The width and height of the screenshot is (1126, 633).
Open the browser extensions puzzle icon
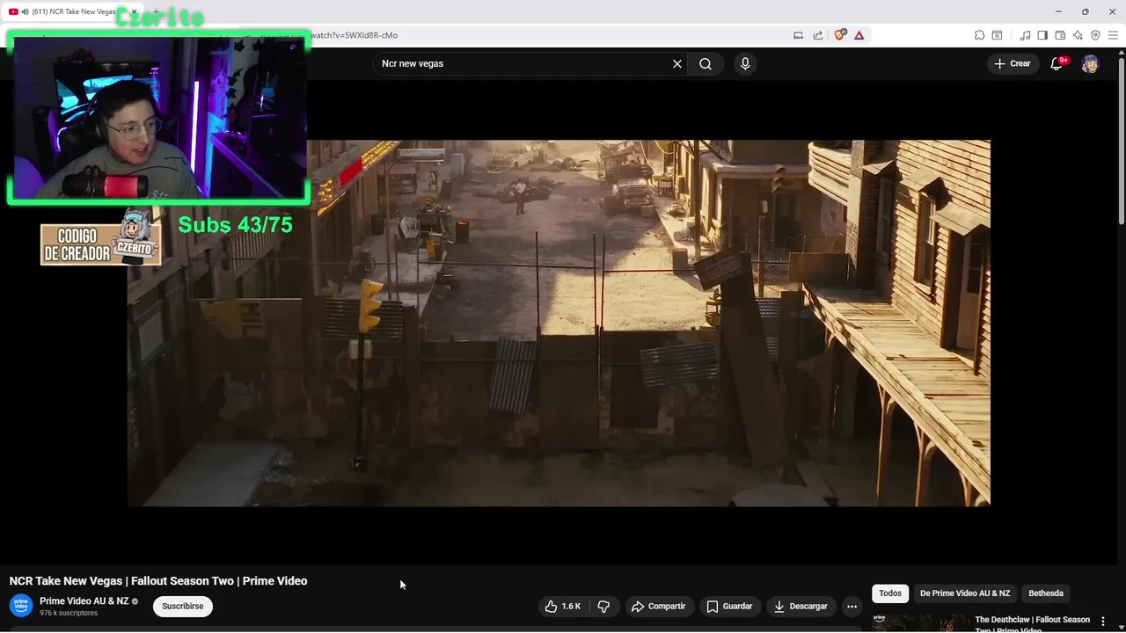pyautogui.click(x=979, y=35)
